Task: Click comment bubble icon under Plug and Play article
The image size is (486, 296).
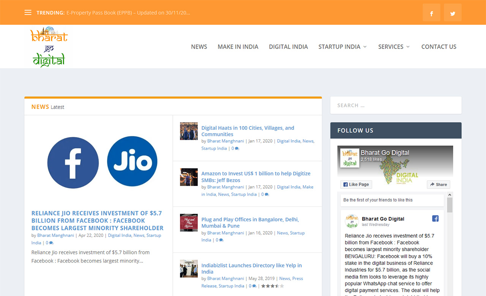Action: (x=221, y=240)
